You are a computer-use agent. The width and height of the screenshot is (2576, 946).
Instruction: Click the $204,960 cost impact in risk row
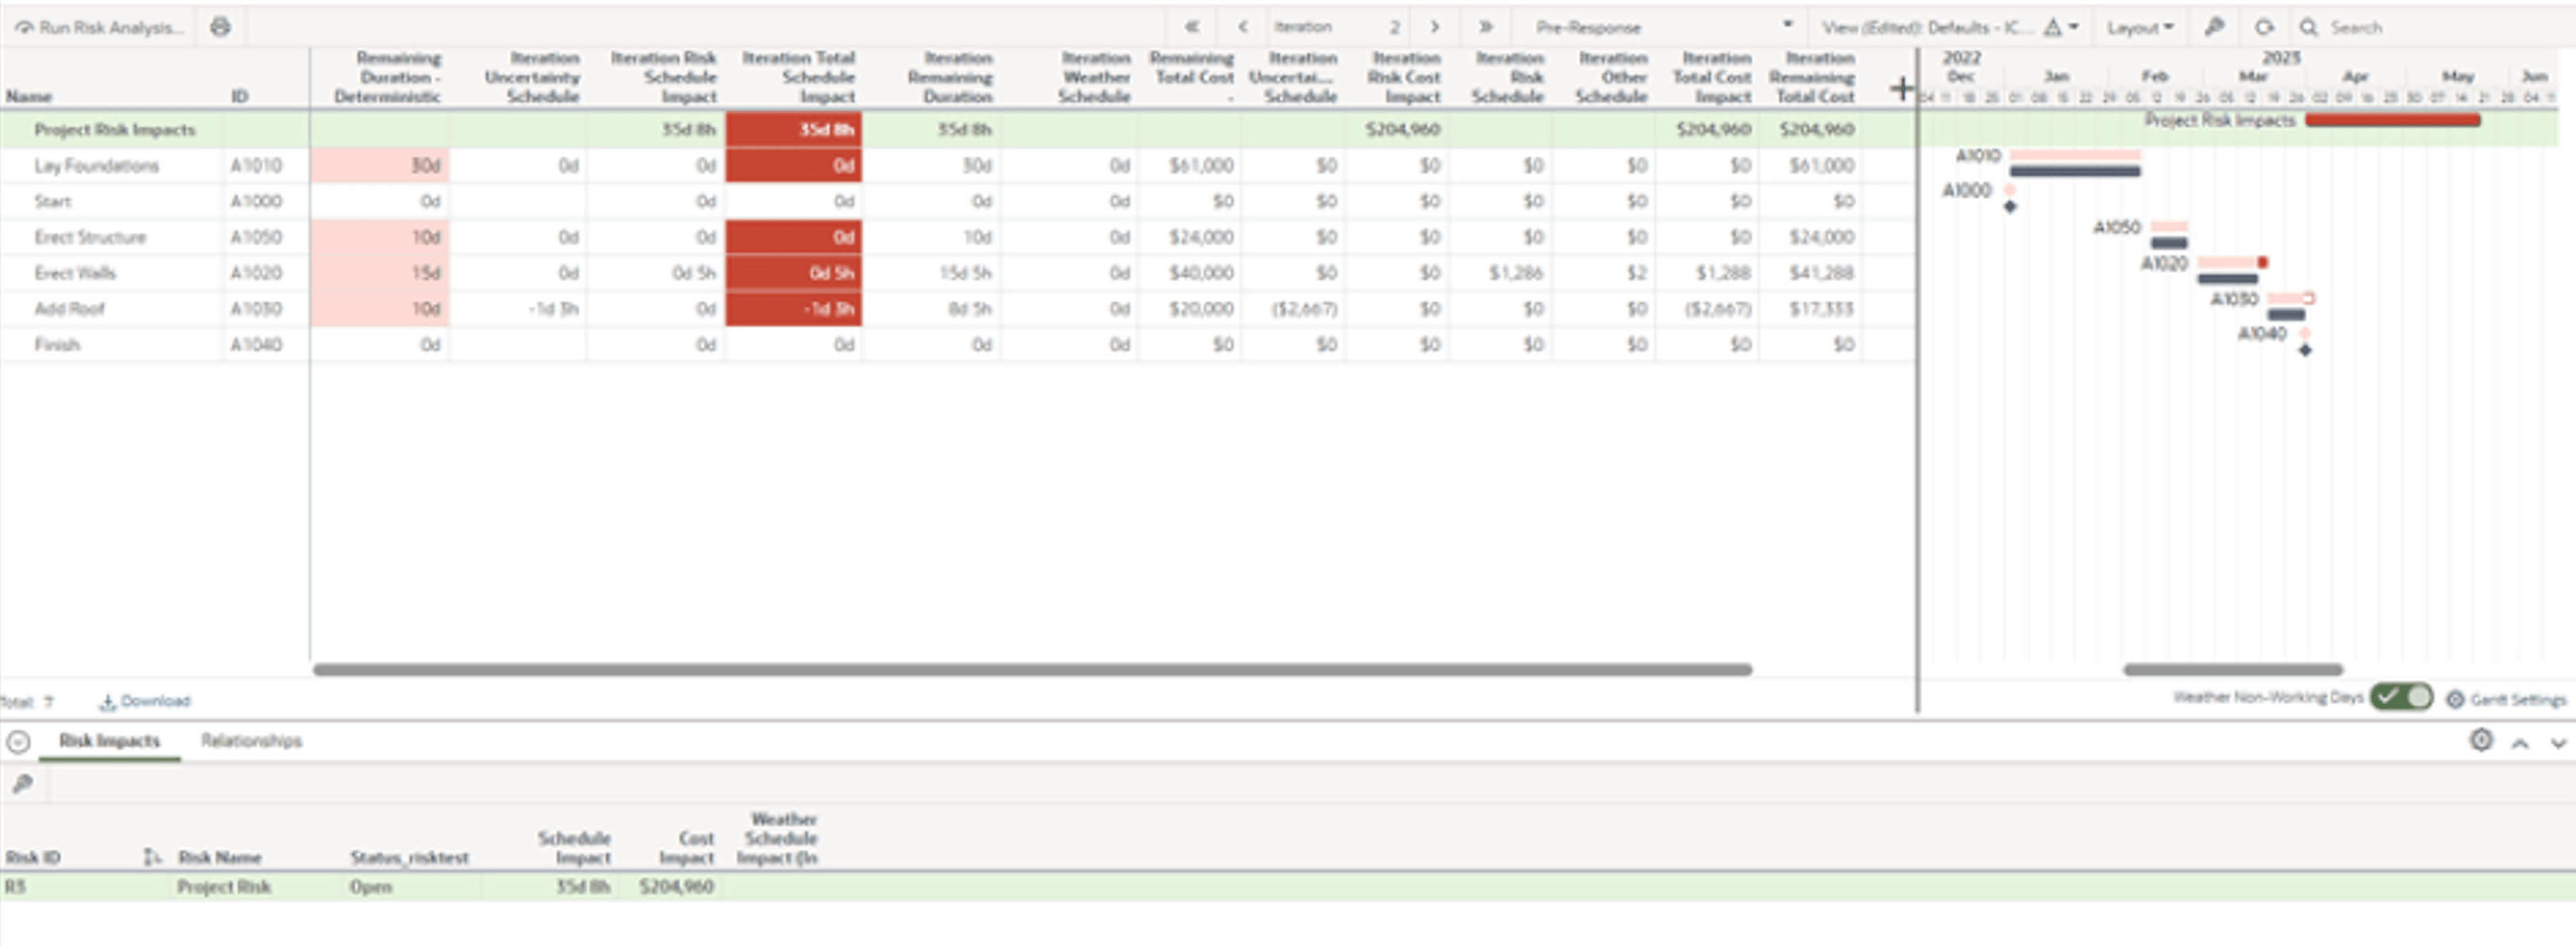pyautogui.click(x=676, y=887)
